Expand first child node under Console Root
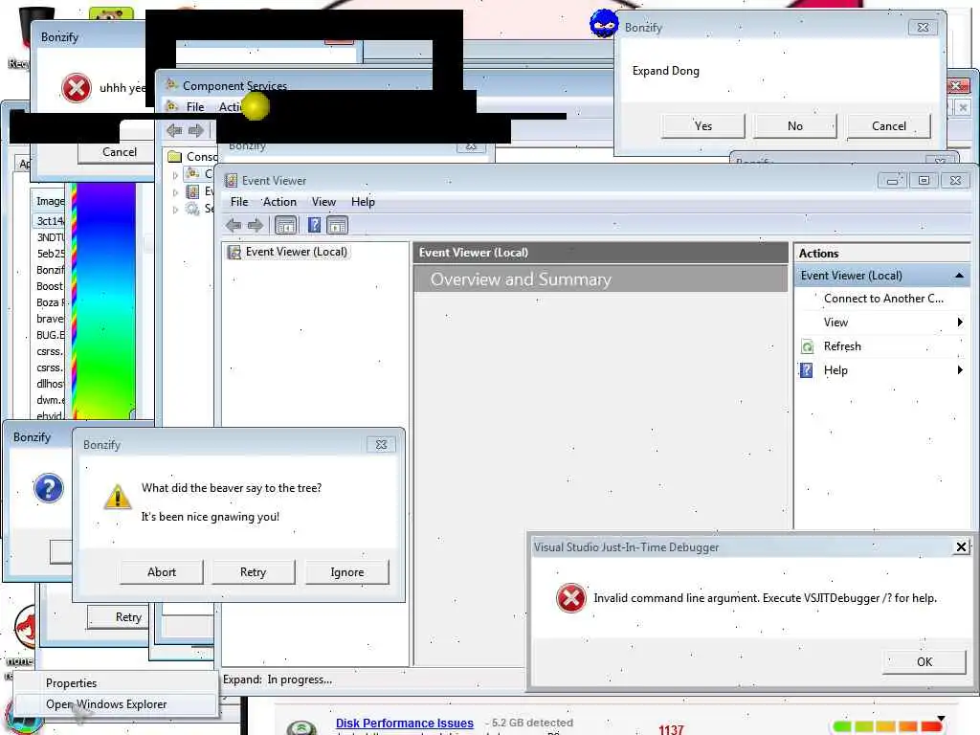This screenshot has width=980, height=735. 176,176
